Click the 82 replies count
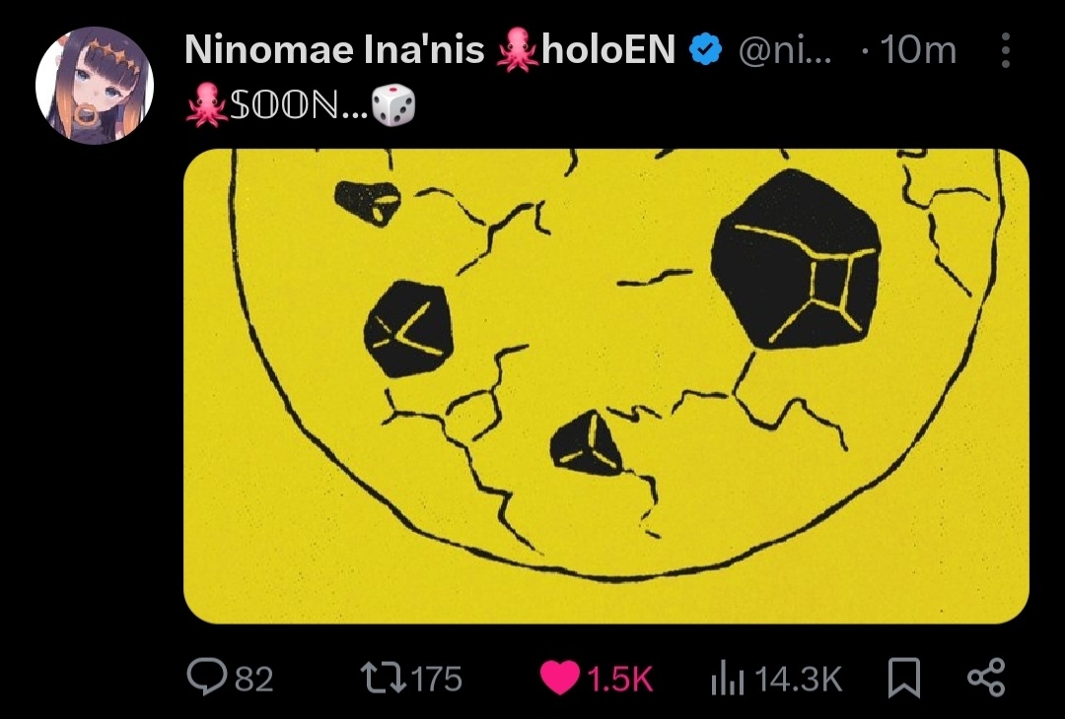Viewport: 1065px width, 719px height. [254, 679]
